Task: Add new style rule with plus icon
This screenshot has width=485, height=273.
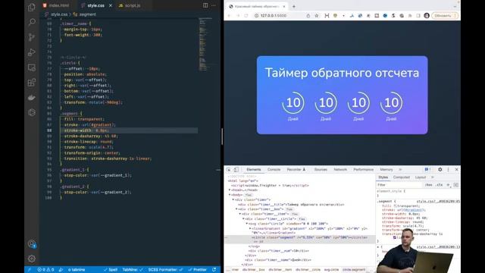Action: coord(448,185)
